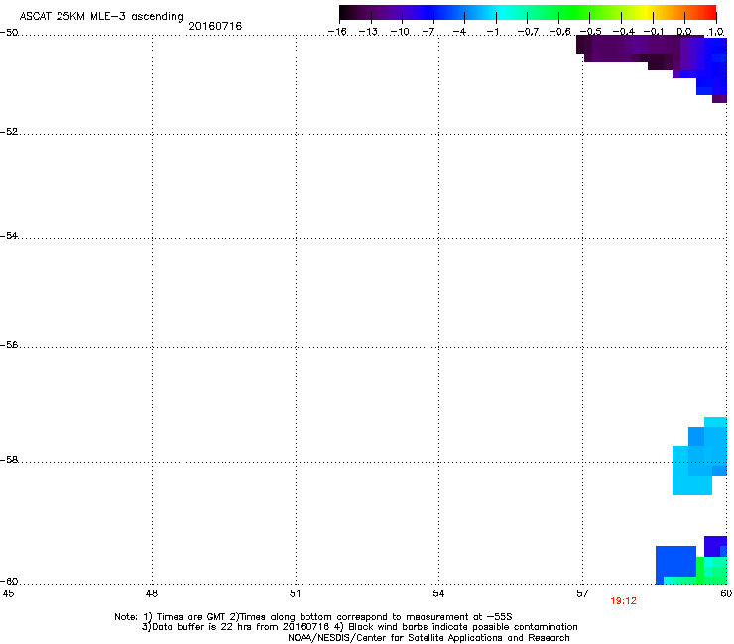Viewport: 734px width, 644px height.
Task: Click colorbar label -10
Action: 400,32
